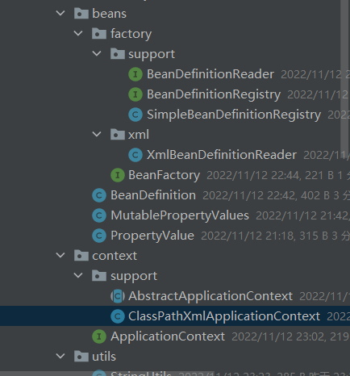Select the utils package label
The width and height of the screenshot is (350, 376).
[x=104, y=357]
